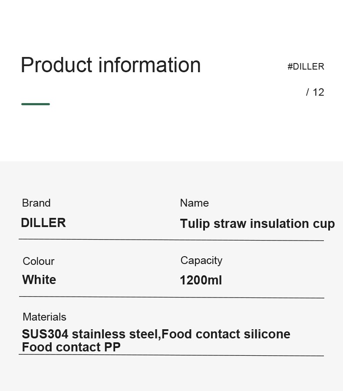Click the 1200ml capacity value
The image size is (343, 391).
click(201, 280)
